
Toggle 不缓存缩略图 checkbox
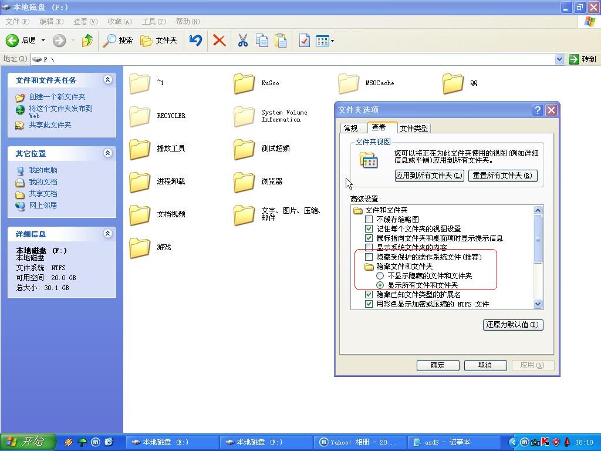click(x=369, y=220)
